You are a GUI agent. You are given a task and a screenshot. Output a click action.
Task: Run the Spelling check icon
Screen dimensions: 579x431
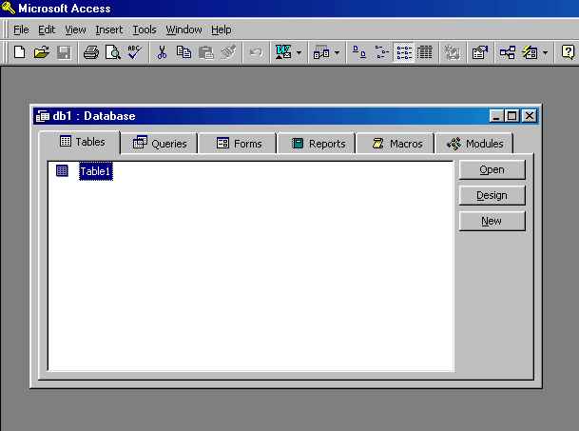click(x=133, y=53)
